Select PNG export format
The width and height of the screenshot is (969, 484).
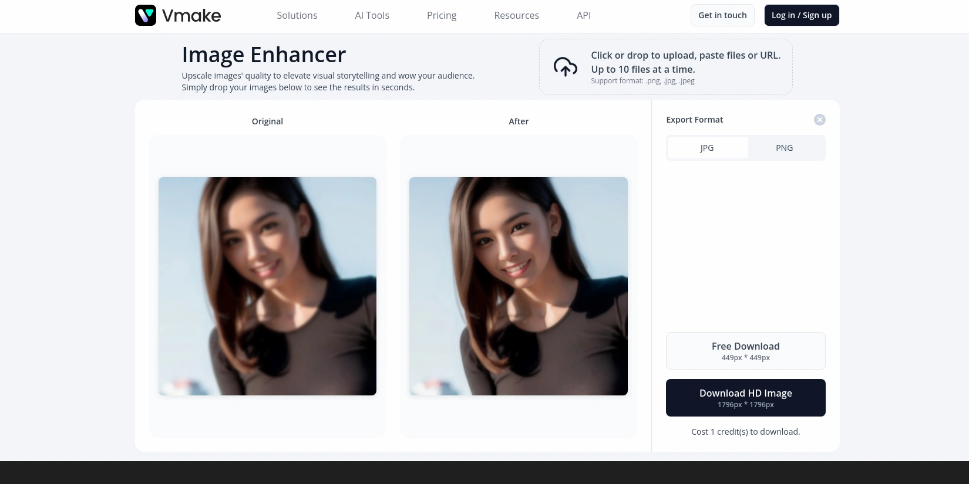coord(784,148)
